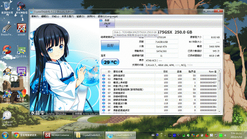Click the ID column header
Screen dimensions: 247x139
click(x=109, y=71)
